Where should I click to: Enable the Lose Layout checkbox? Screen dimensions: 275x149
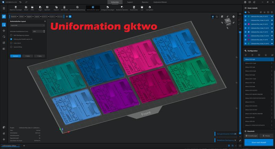click(x=11, y=43)
